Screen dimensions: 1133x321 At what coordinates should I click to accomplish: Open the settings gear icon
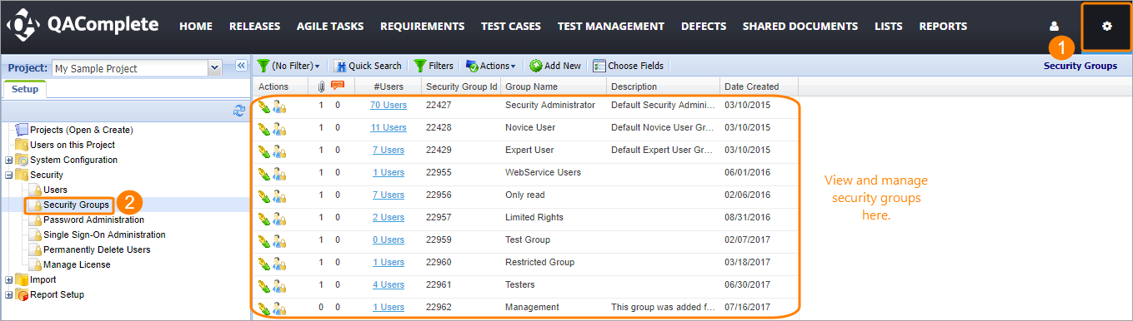pos(1106,27)
